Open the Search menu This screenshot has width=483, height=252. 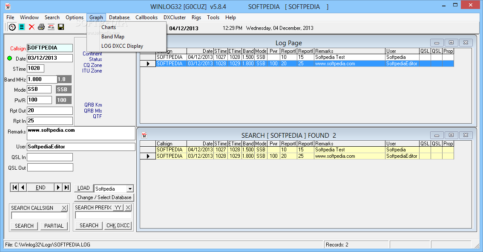52,17
